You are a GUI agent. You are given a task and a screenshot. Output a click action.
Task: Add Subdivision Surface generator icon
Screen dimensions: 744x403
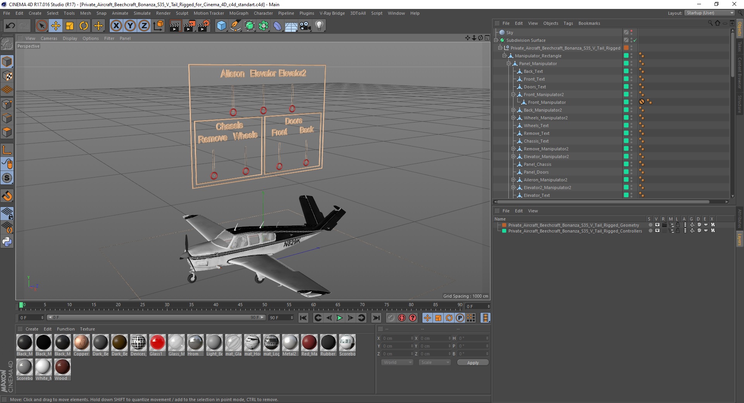coord(250,26)
